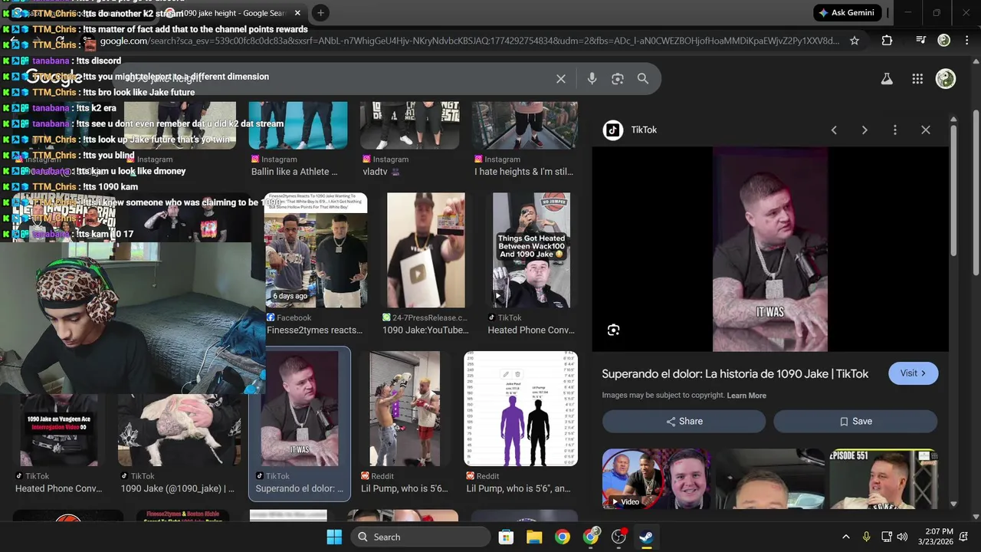Click the large preview image of 1090 Jake
This screenshot has height=552, width=981.
(x=770, y=249)
